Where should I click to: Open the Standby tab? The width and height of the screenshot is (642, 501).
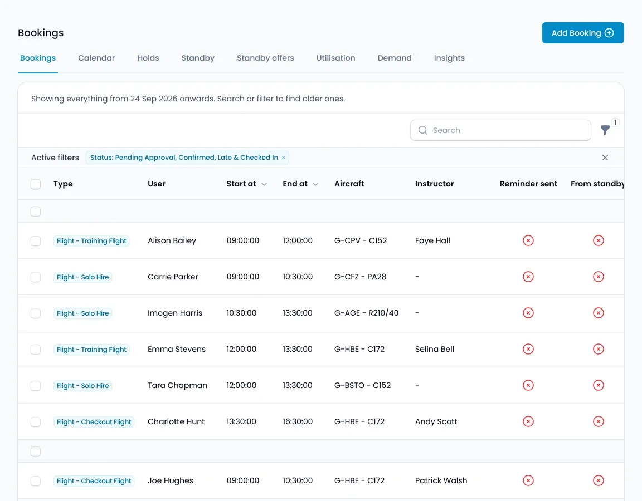point(198,58)
